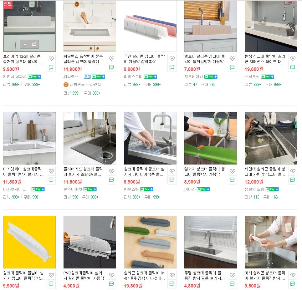Screen dimensions: 302x290
Task: Open the 투명 싱크대 물막이 product title
Action: point(204,275)
